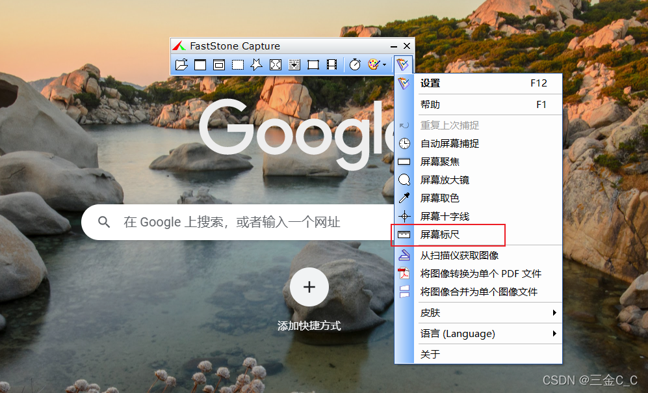Click the magnifier icon beside 屏幕放大镜
Screen dimensions: 648x393
(x=404, y=180)
